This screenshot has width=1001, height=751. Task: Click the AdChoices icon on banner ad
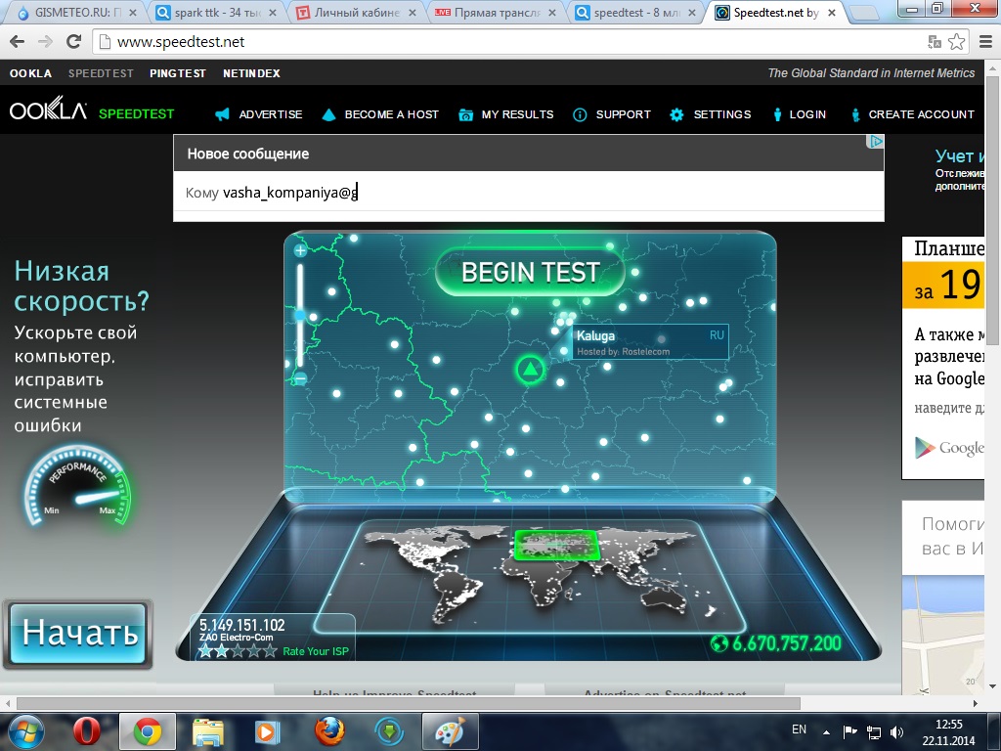877,142
